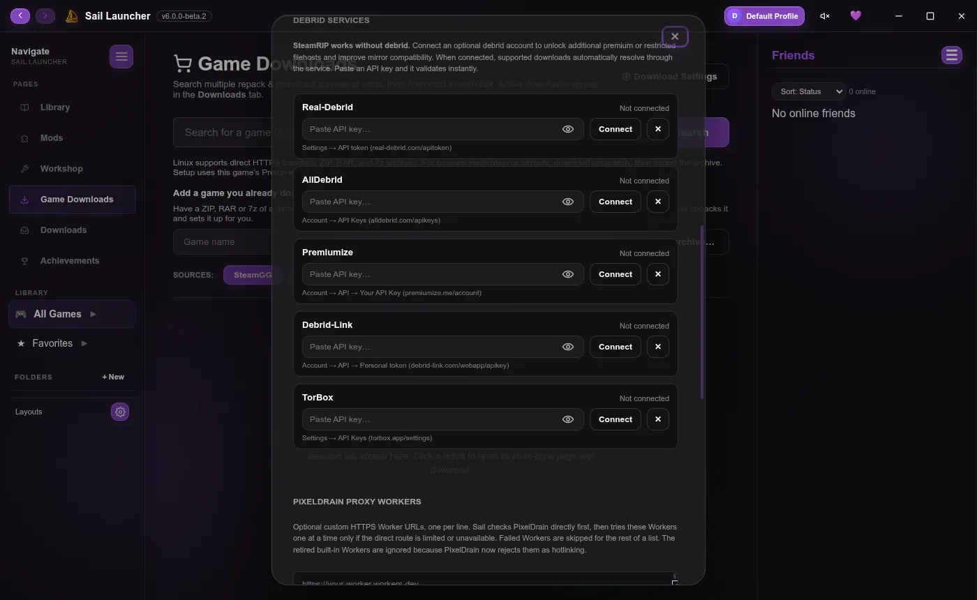Viewport: 977px width, 600px height.
Task: Clear the Real-Debrid API key
Action: click(657, 129)
